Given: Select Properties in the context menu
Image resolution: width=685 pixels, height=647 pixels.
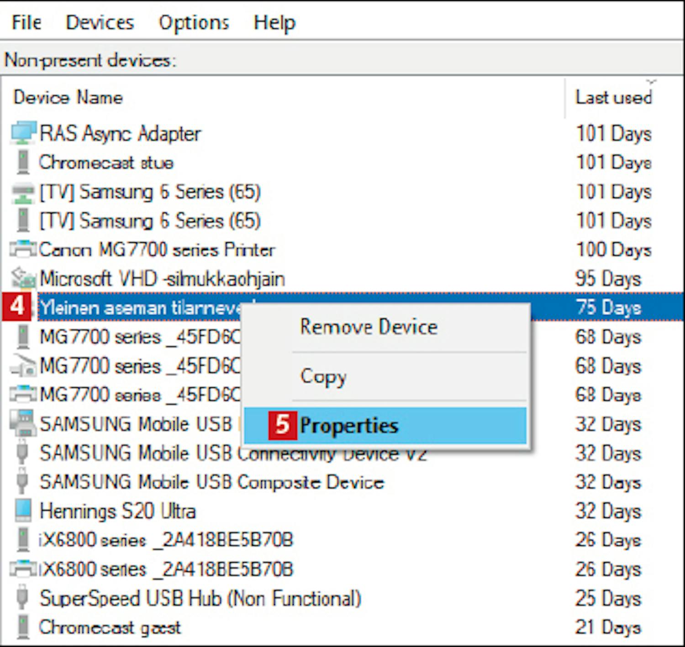Looking at the screenshot, I should (x=349, y=425).
